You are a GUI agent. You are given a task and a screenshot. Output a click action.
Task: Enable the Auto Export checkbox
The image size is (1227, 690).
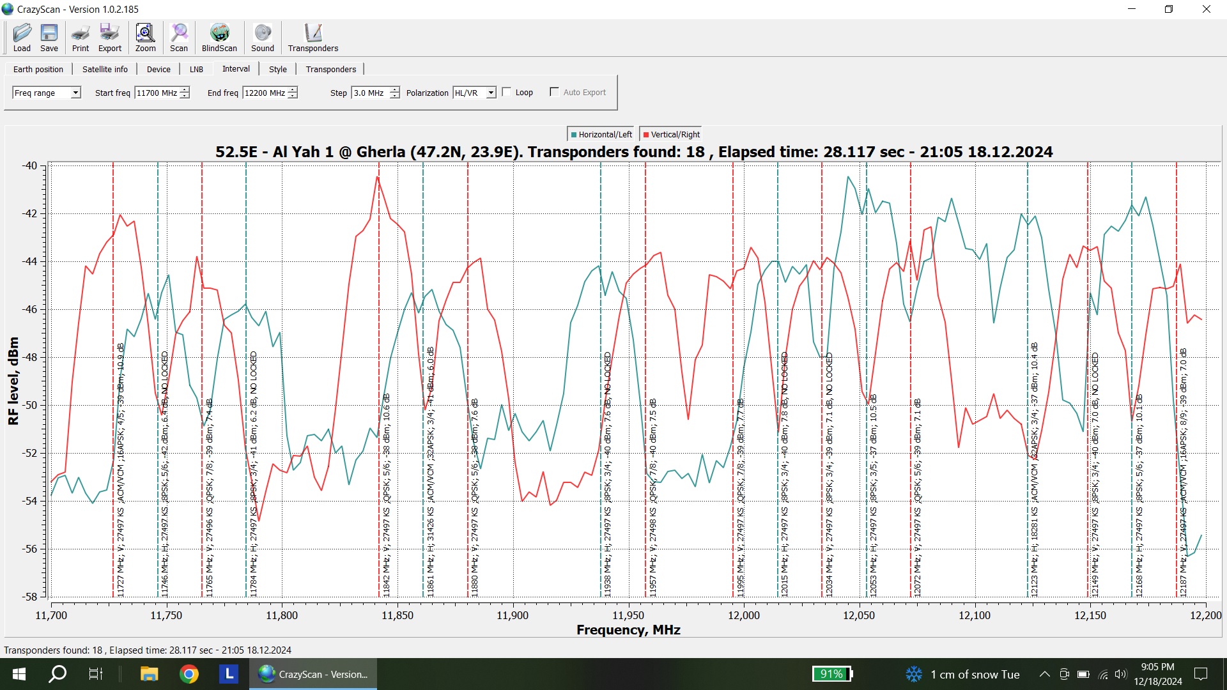coord(554,92)
